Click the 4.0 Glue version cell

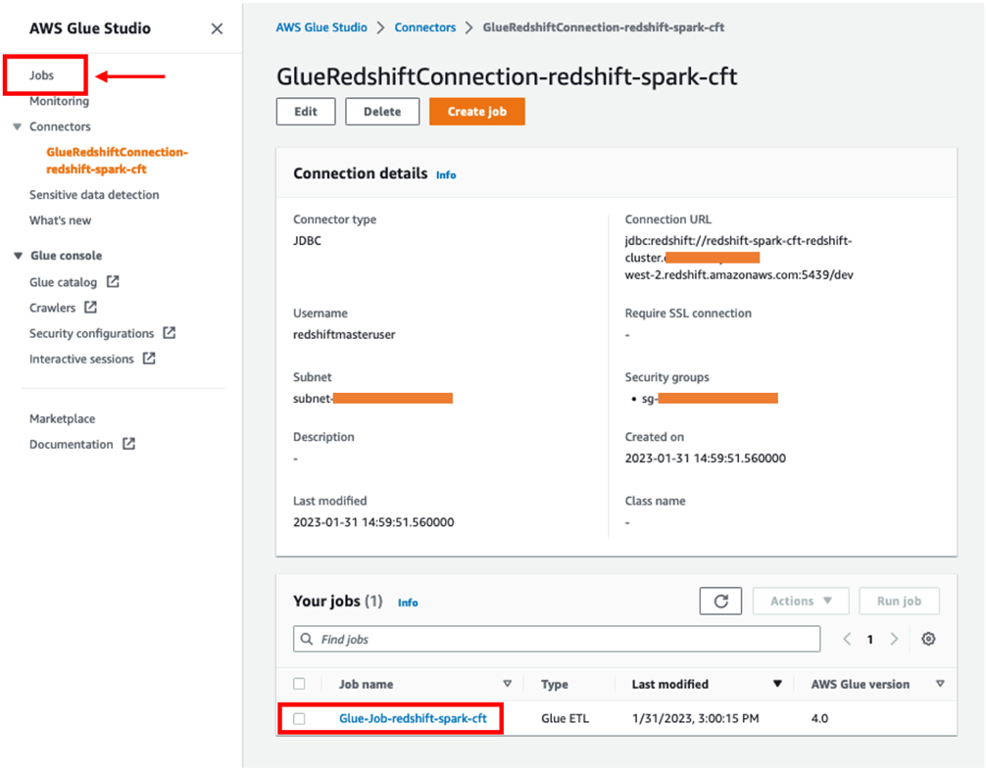pos(820,718)
